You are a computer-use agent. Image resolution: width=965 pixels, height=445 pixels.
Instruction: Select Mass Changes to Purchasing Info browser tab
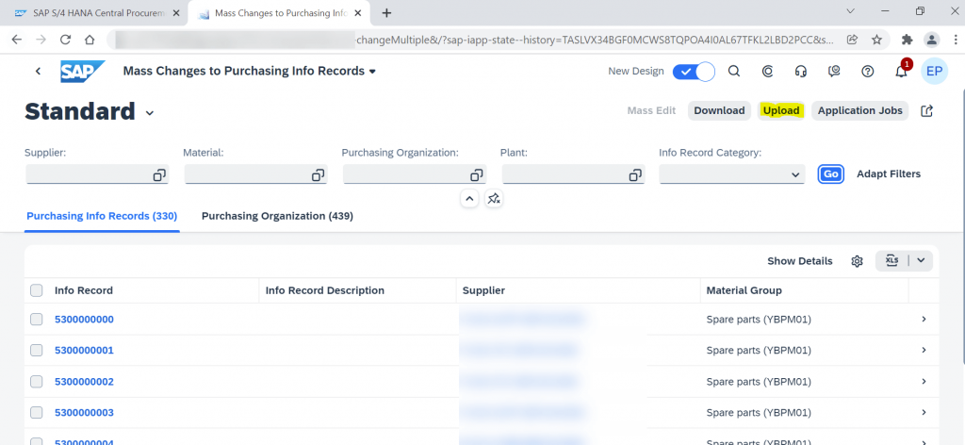click(x=279, y=13)
